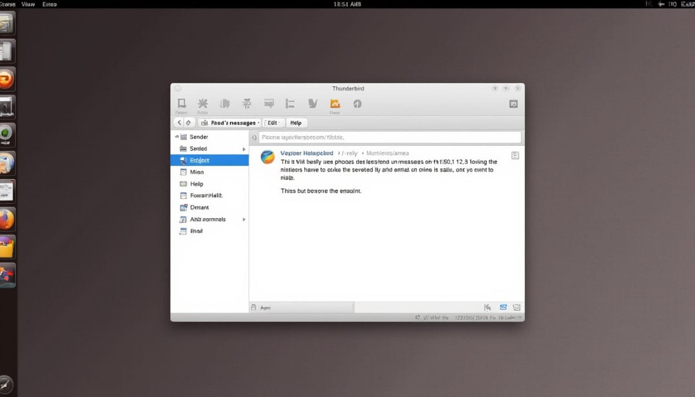
Task: Select the Mion folder
Action: [210, 172]
